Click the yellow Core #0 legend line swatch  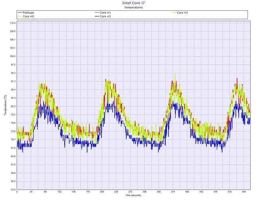click(x=20, y=16)
